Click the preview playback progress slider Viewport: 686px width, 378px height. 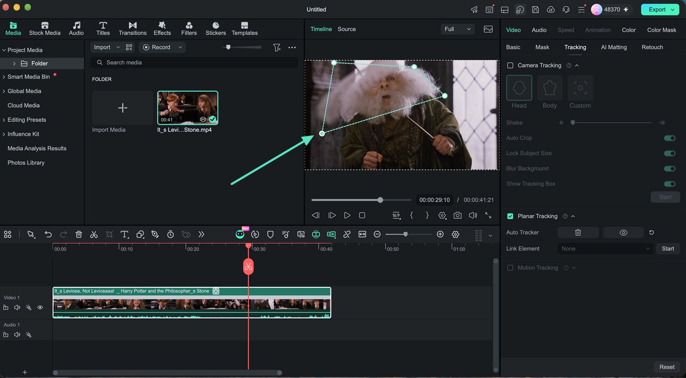pyautogui.click(x=361, y=200)
